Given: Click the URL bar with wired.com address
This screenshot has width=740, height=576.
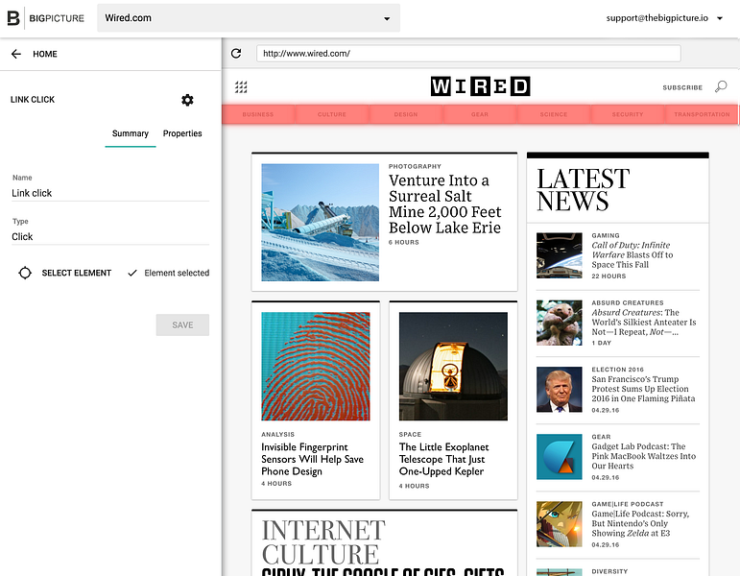Looking at the screenshot, I should point(468,54).
